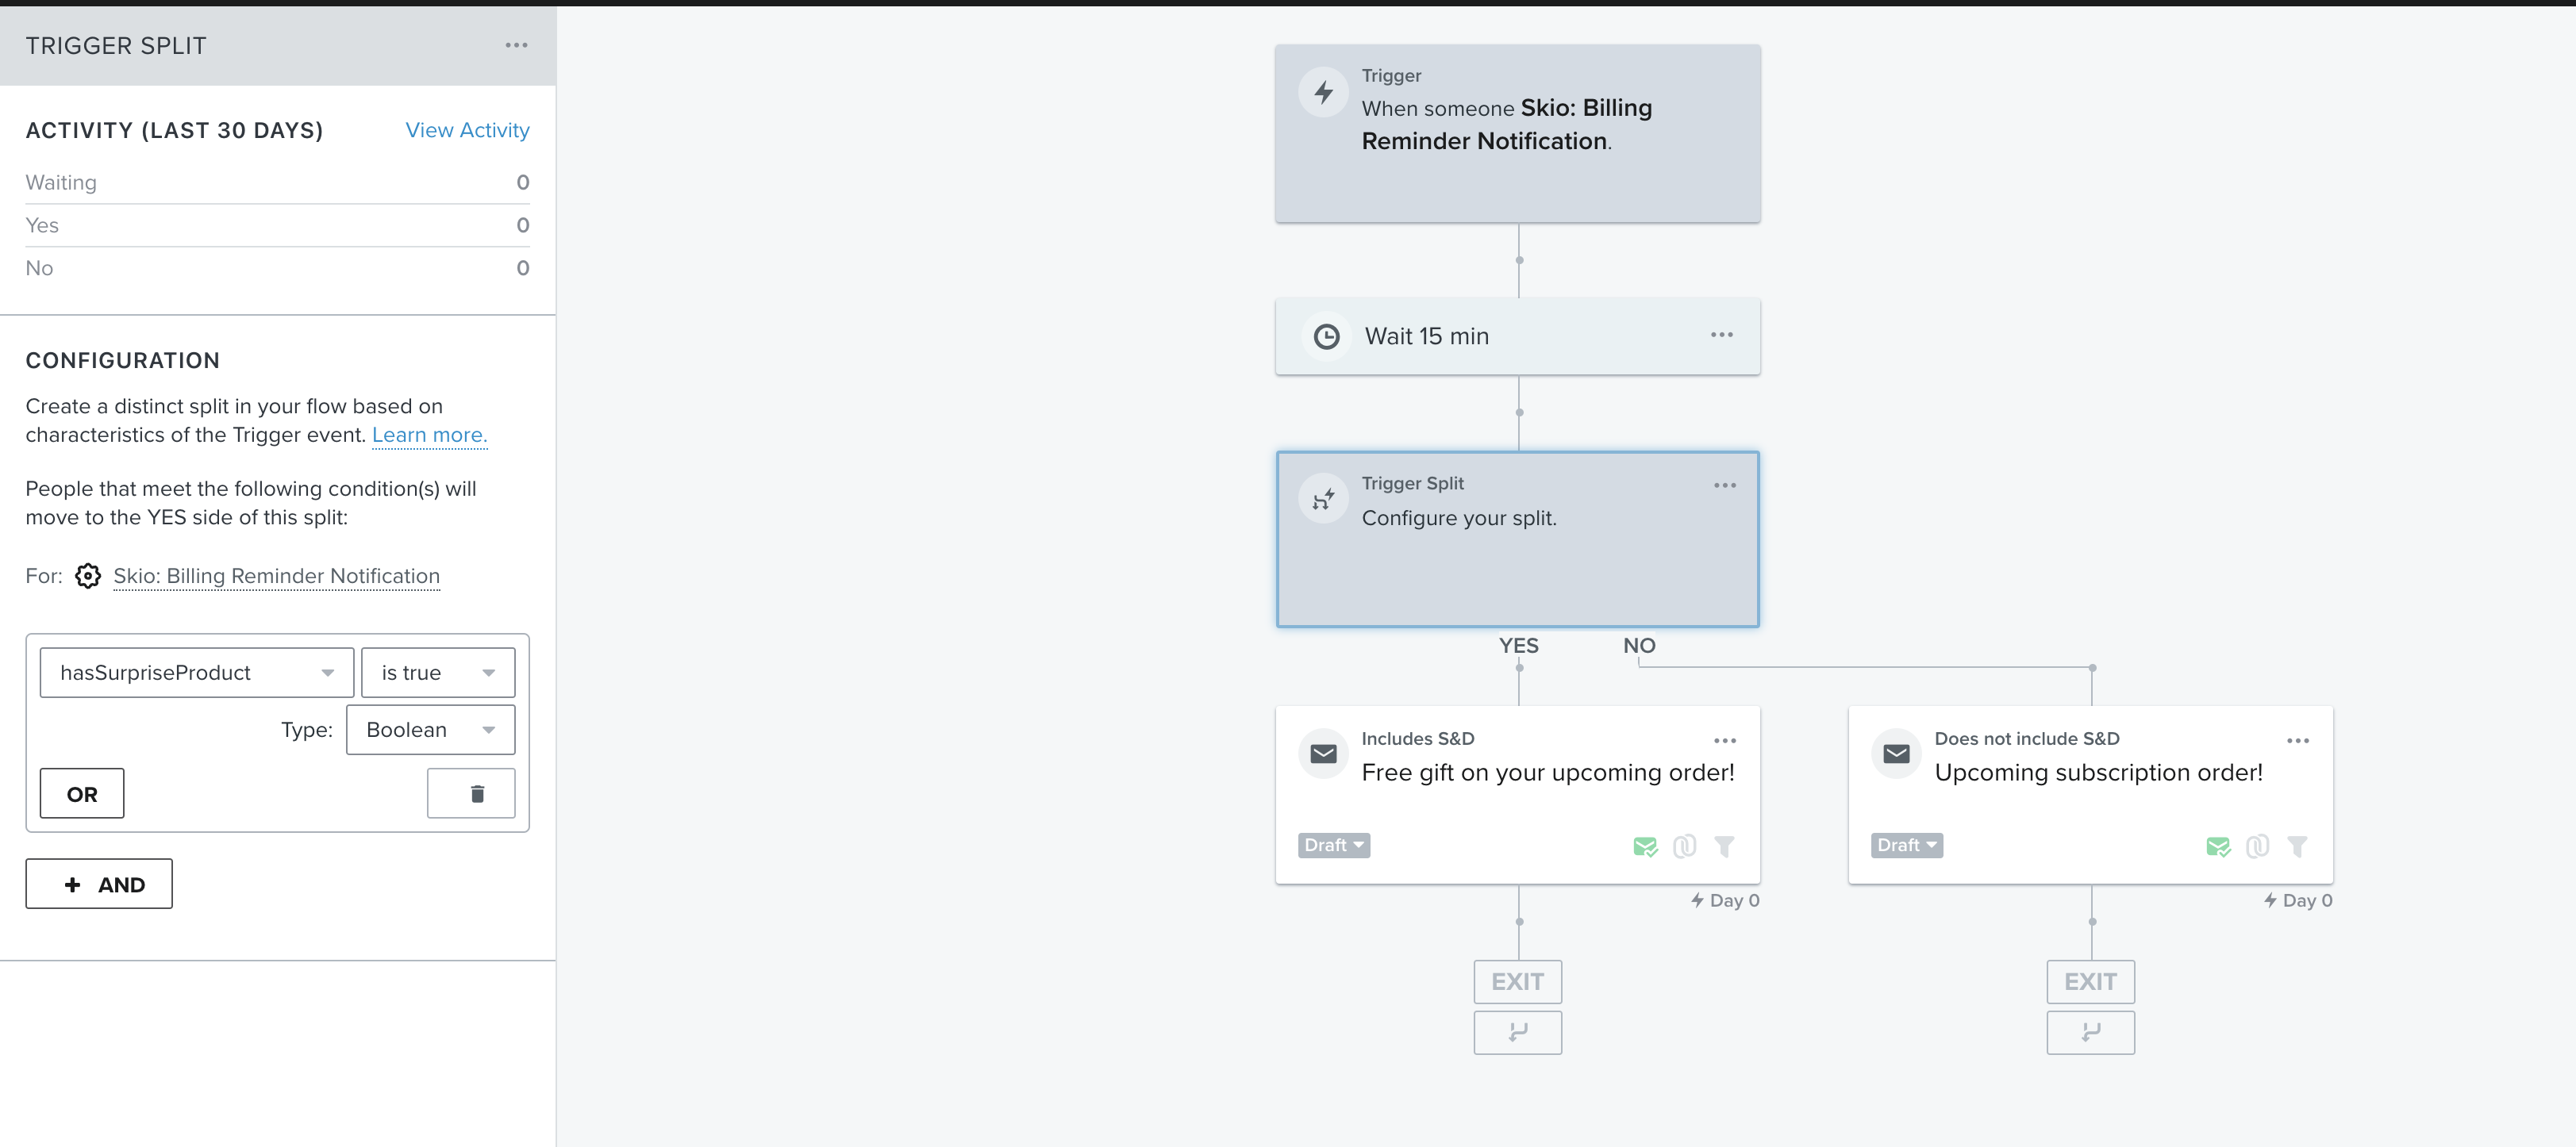
Task: Click UTM tracking icon on Includes S&D email
Action: [1684, 846]
